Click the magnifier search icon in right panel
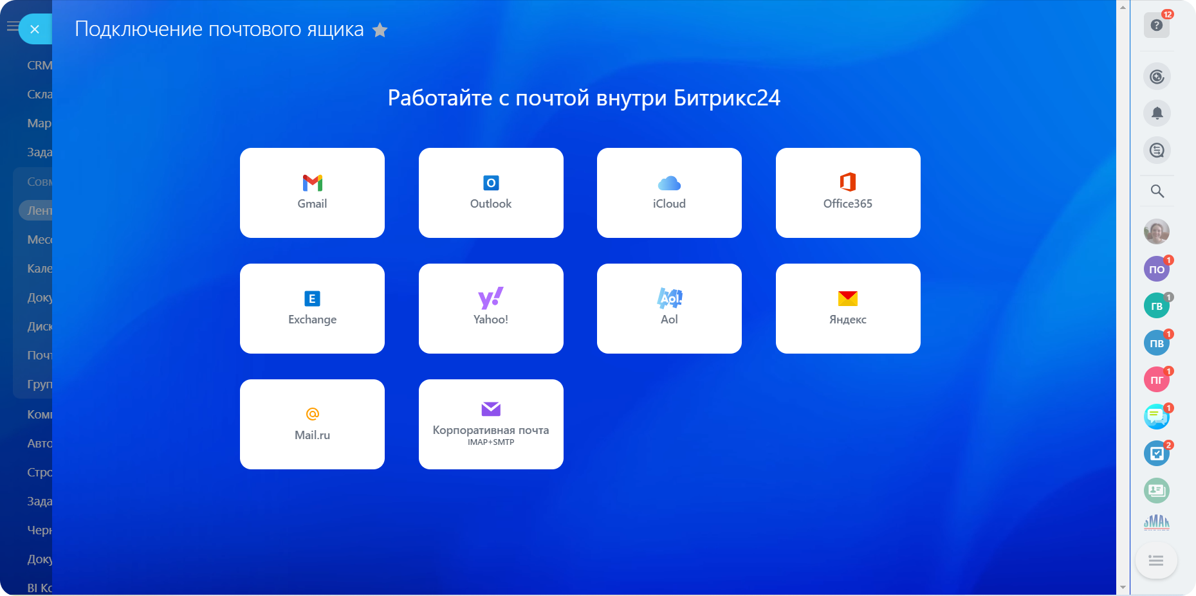 [x=1157, y=191]
